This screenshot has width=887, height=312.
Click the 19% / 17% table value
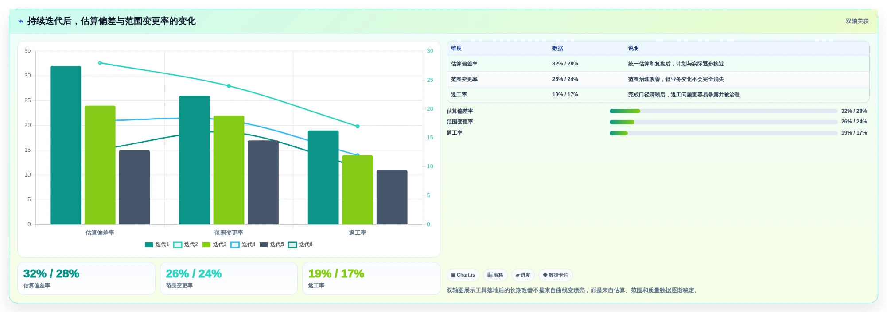(x=565, y=95)
